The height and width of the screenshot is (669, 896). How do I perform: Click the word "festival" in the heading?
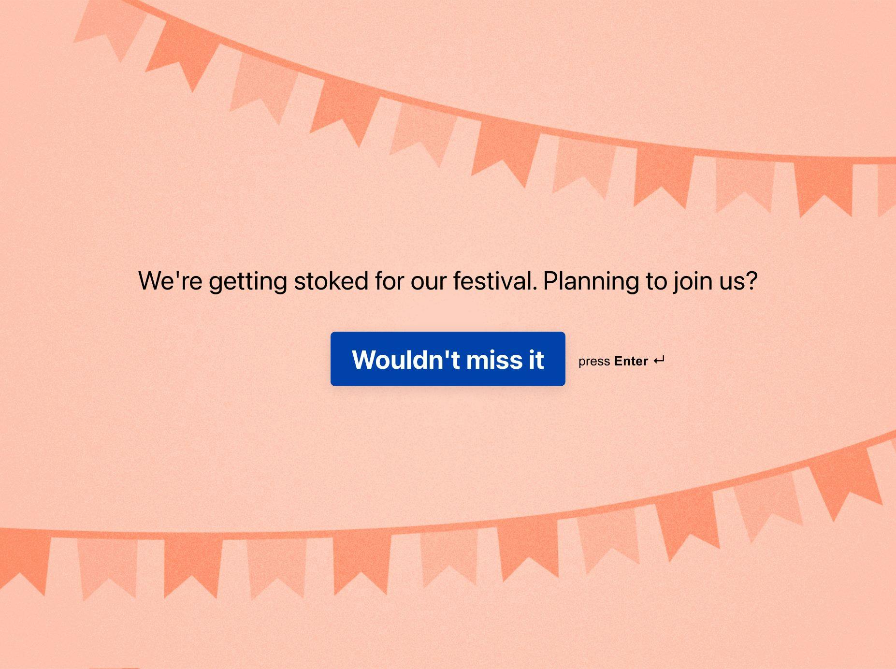point(494,281)
